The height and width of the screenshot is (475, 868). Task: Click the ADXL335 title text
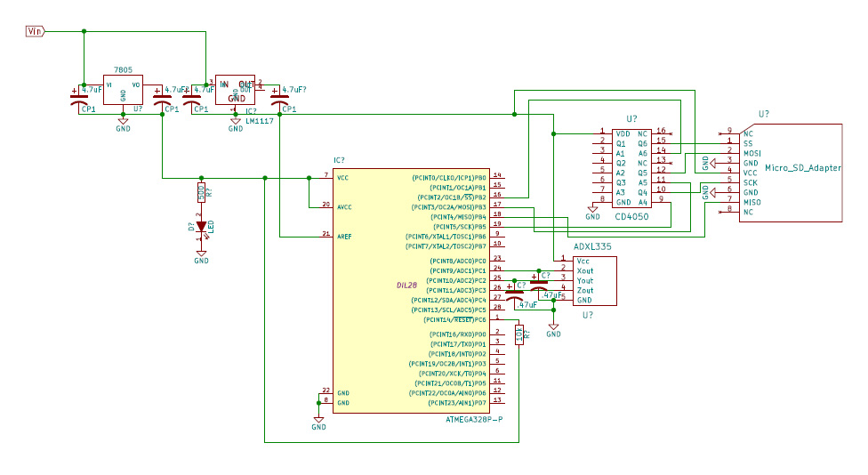point(592,247)
